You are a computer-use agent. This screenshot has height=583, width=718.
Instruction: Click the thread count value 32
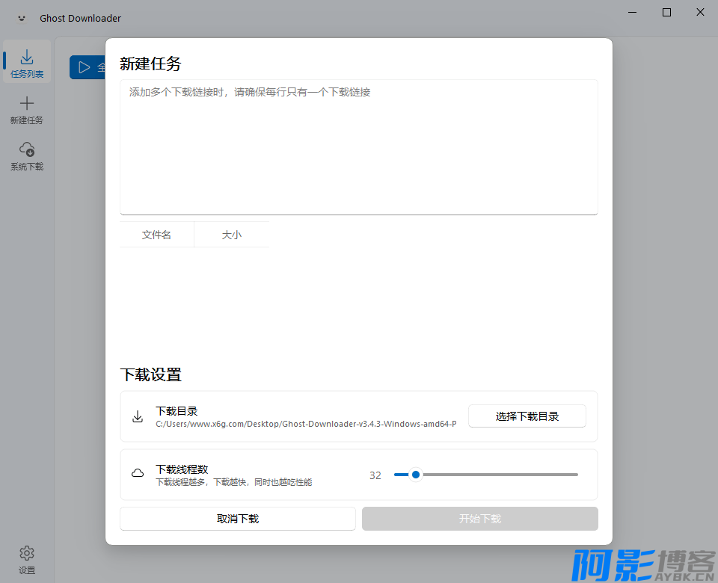tap(375, 475)
